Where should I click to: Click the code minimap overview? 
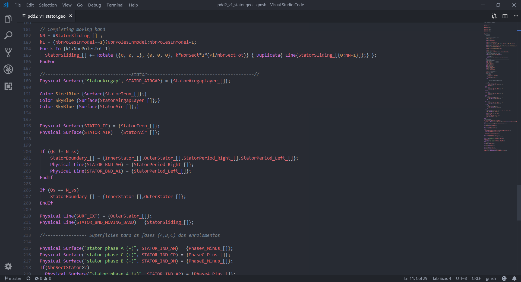coord(500,86)
